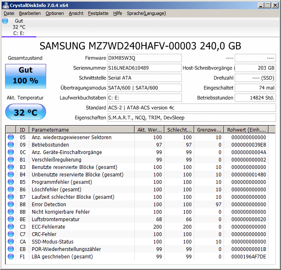Click the Host-Schreibvorgänge value 203 GB
This screenshot has width=281, height=270.
tap(255, 68)
